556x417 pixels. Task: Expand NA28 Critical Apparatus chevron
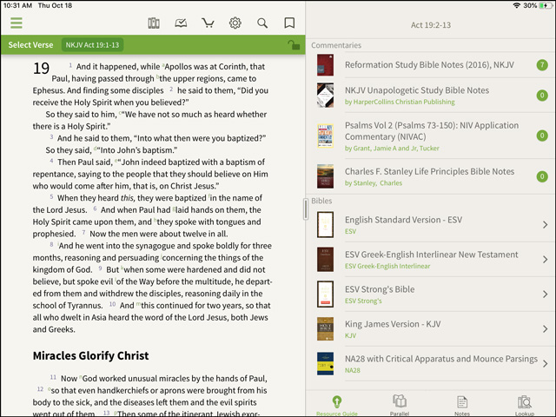[545, 363]
